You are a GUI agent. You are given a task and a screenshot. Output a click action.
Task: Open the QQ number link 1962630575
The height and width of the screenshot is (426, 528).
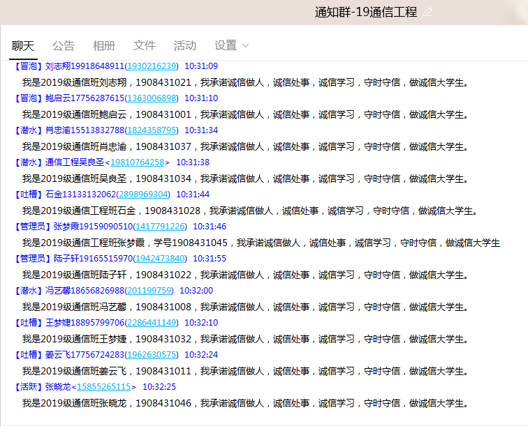(152, 355)
